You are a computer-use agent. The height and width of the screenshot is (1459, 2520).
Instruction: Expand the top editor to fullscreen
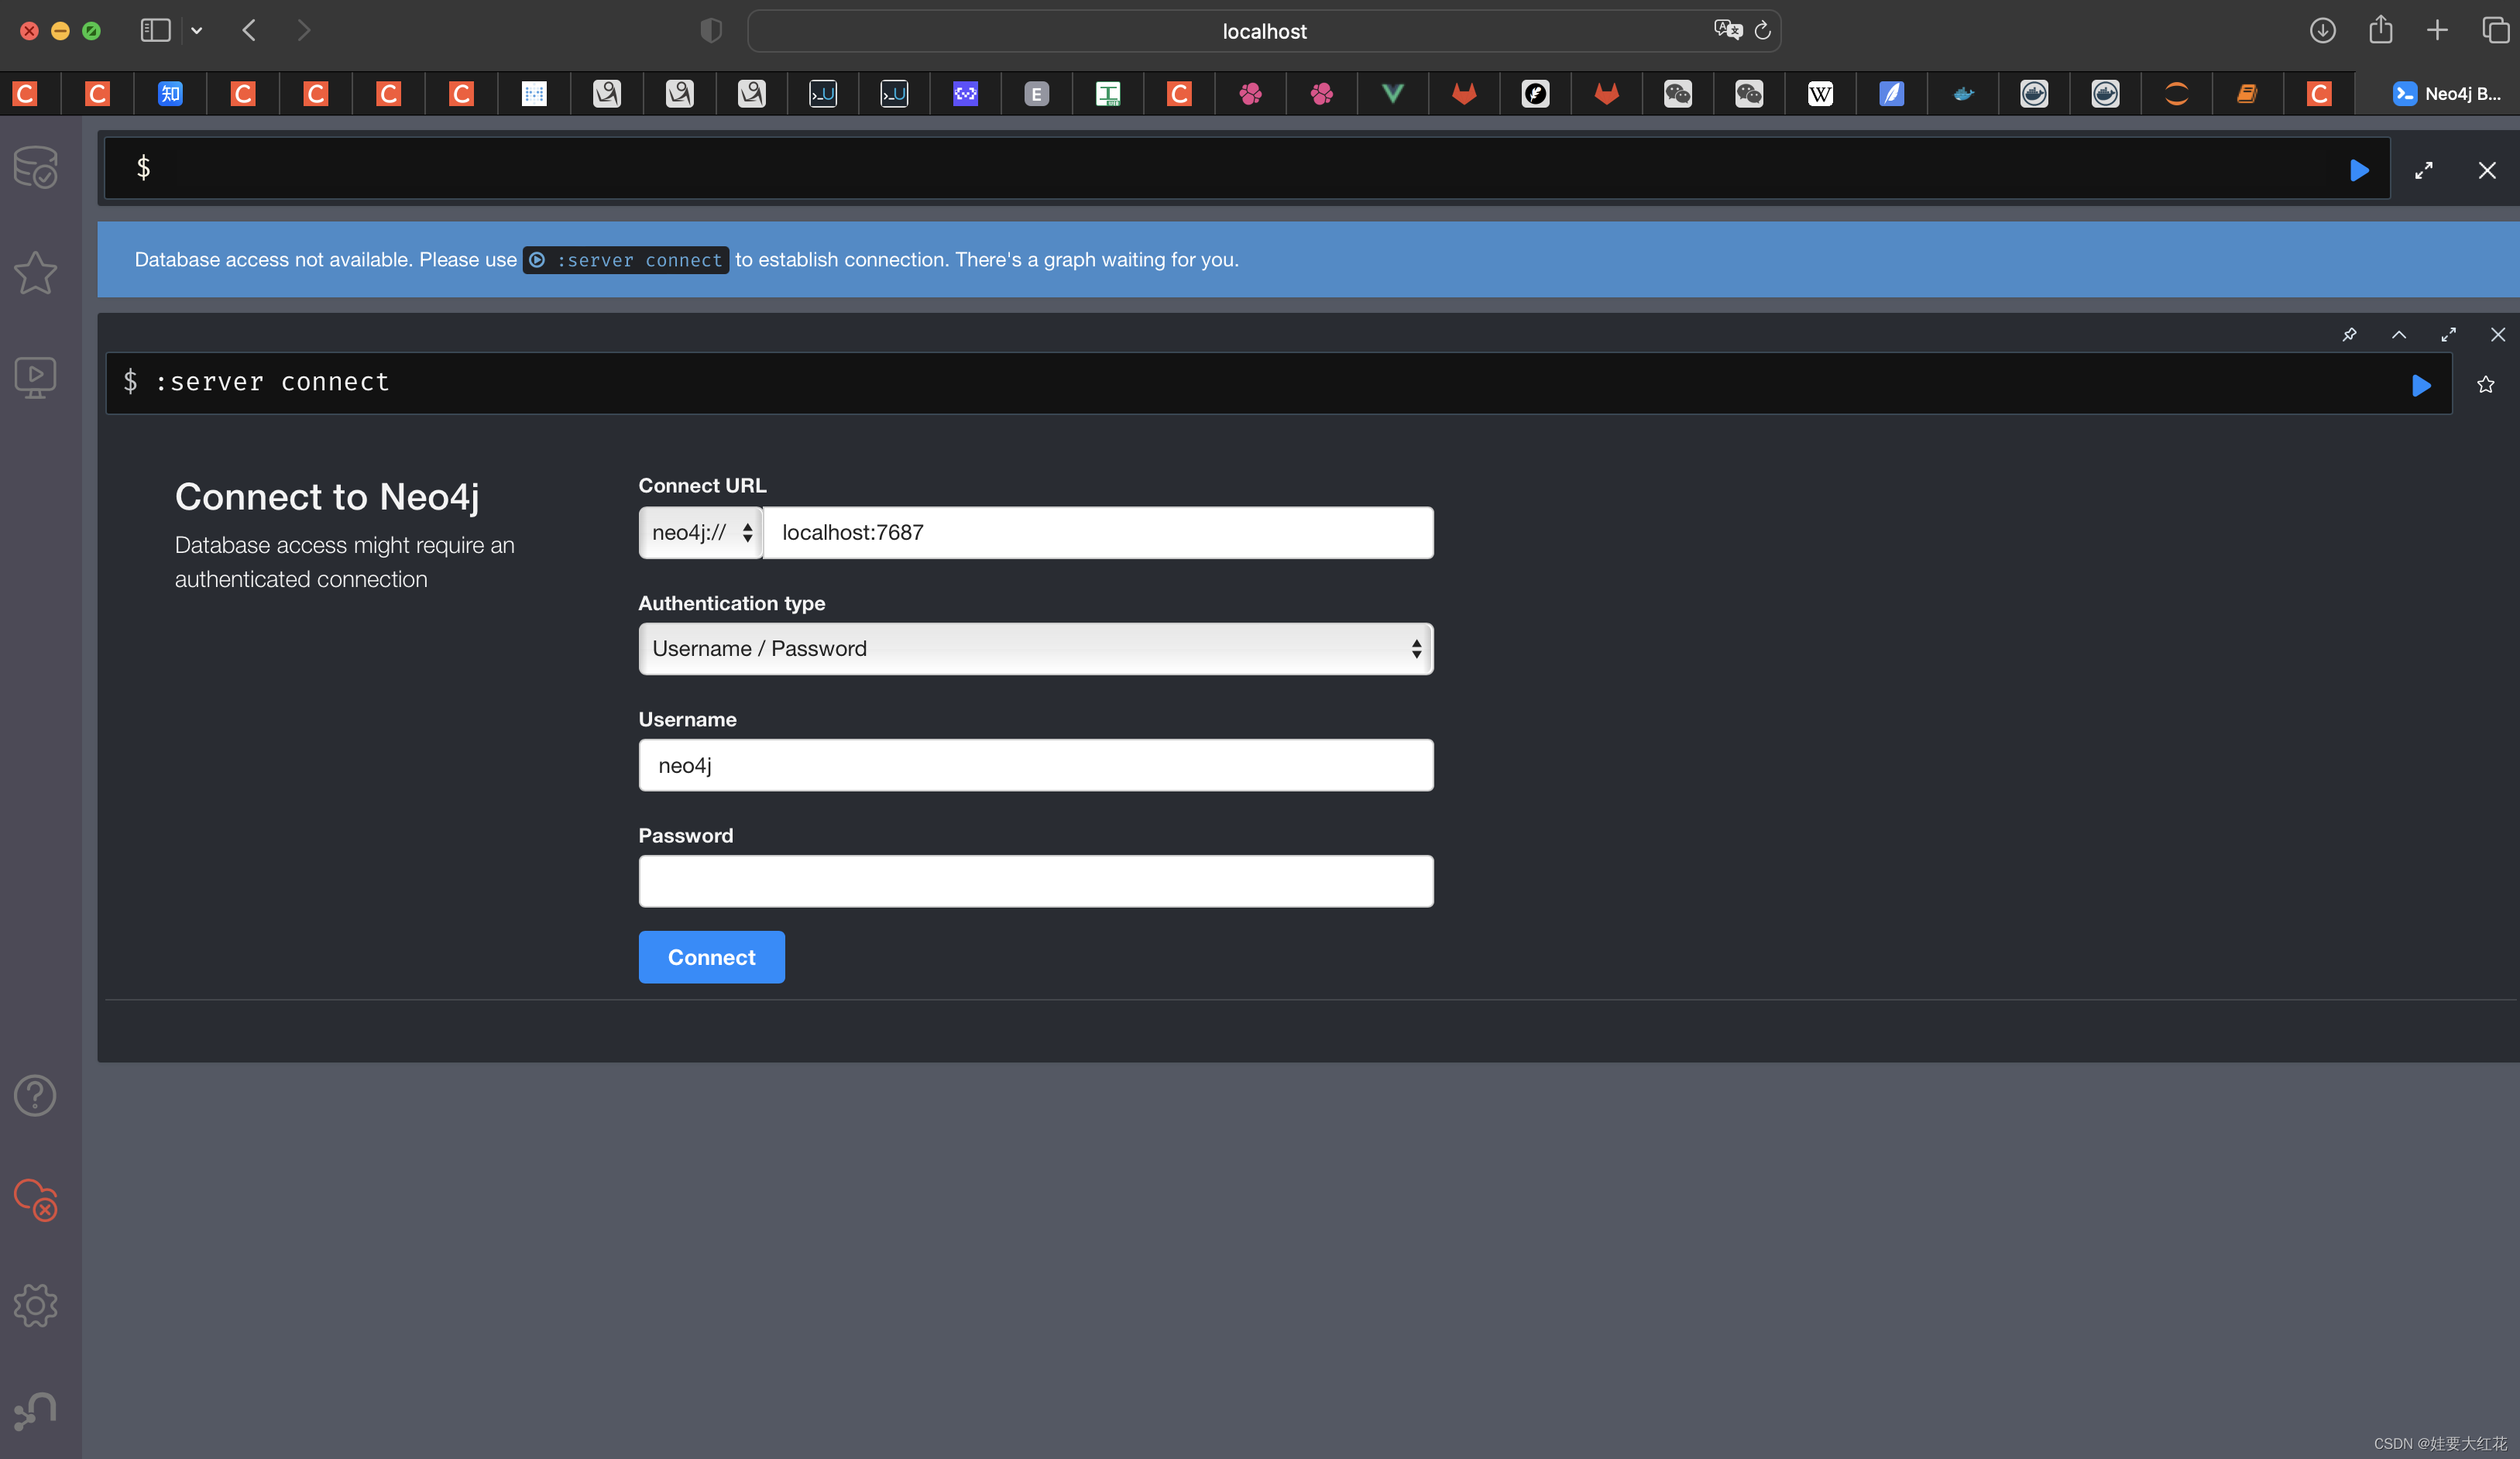point(2424,170)
